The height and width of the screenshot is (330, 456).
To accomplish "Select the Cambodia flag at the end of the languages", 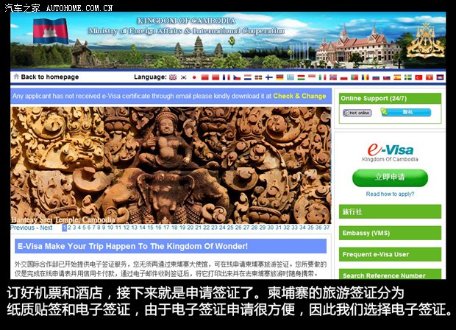I will tap(439, 77).
